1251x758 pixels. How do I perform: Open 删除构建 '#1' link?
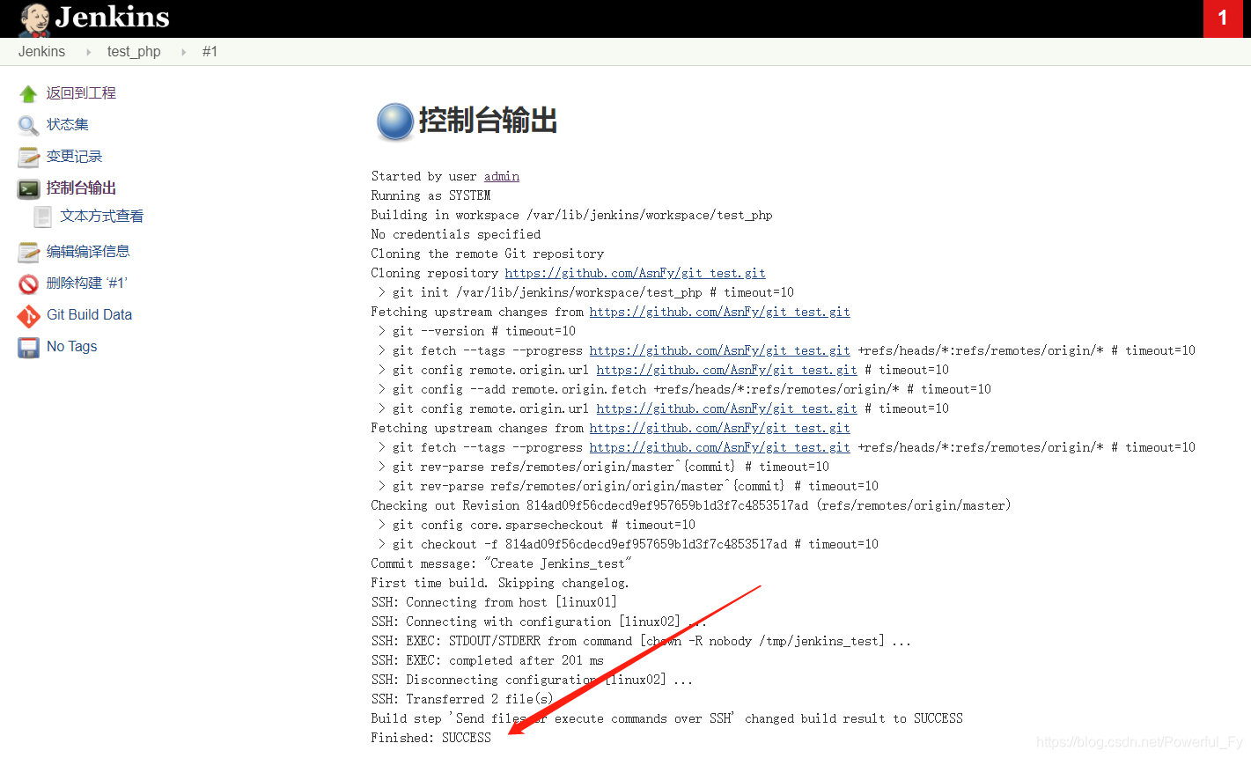87,283
